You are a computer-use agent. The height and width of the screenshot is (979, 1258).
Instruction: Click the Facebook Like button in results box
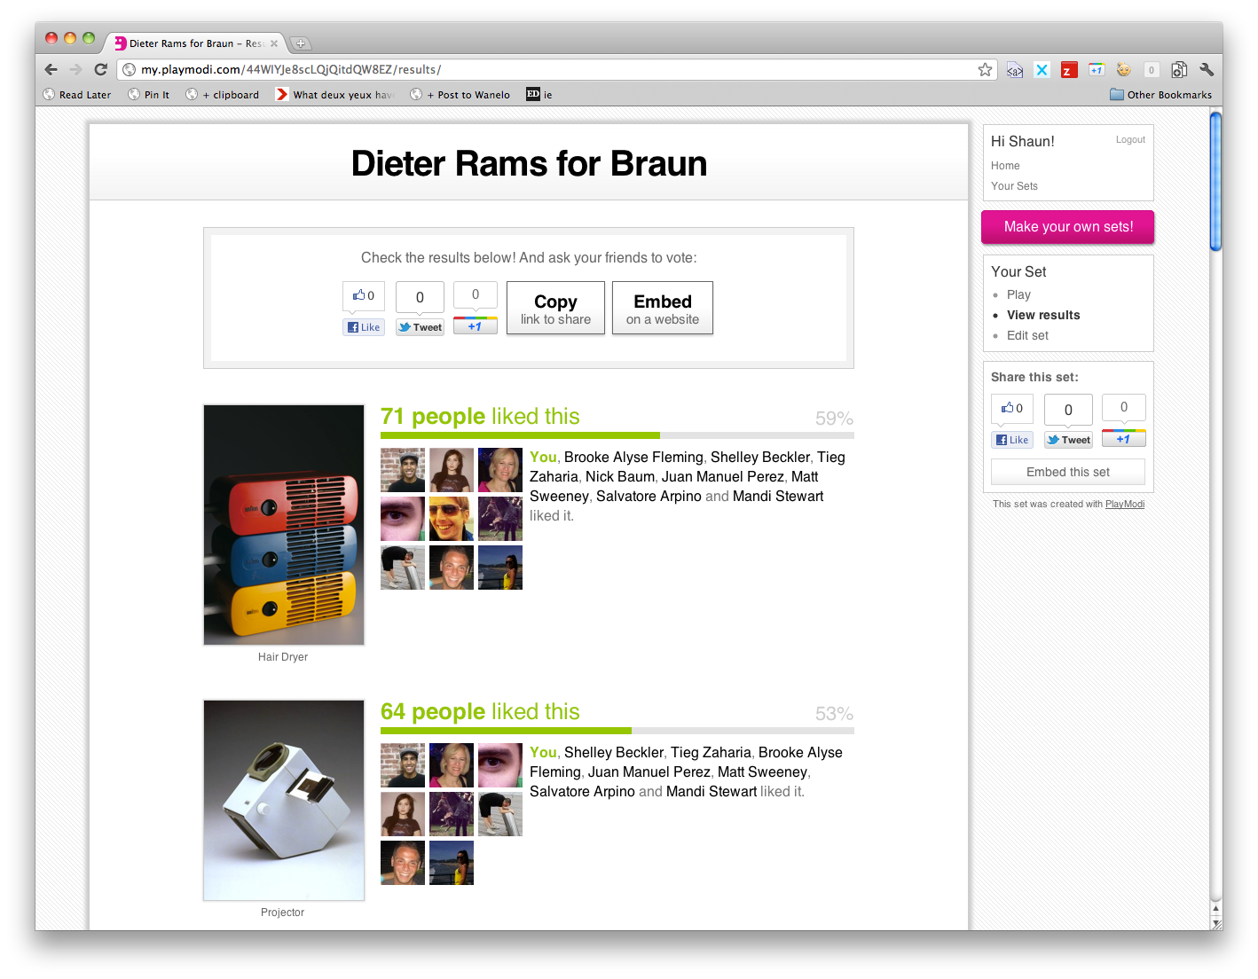[x=364, y=327]
